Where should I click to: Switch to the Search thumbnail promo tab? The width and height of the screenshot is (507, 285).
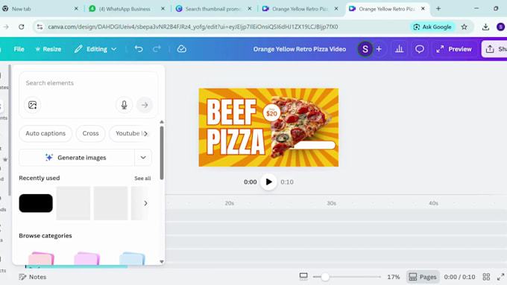(x=213, y=9)
